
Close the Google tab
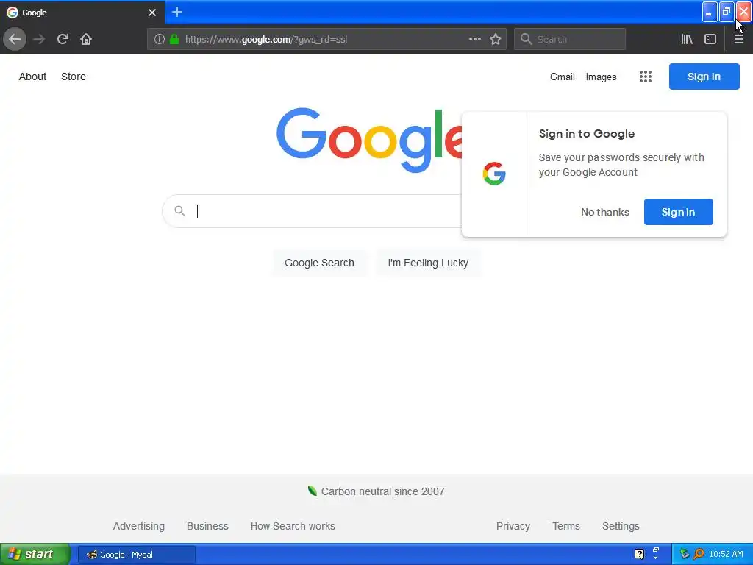[x=152, y=13]
